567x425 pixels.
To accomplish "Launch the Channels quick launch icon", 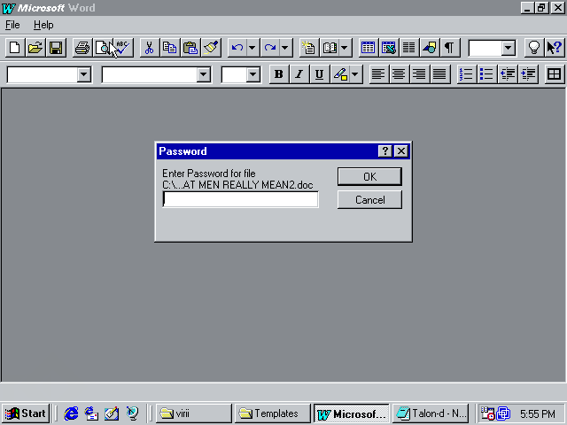I will coord(132,413).
